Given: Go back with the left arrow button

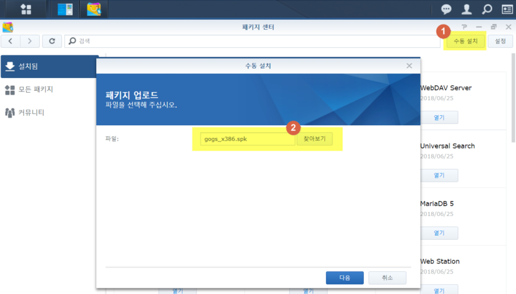Looking at the screenshot, I should (x=11, y=41).
